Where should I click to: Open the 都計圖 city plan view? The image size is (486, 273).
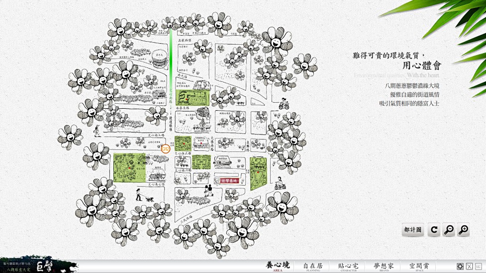(x=413, y=230)
